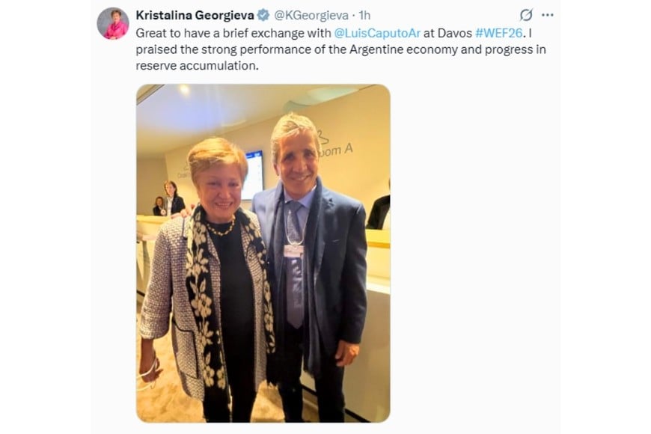Click the wall monitor screen in the photo background
Screen dimensions: 651x434
click(254, 174)
